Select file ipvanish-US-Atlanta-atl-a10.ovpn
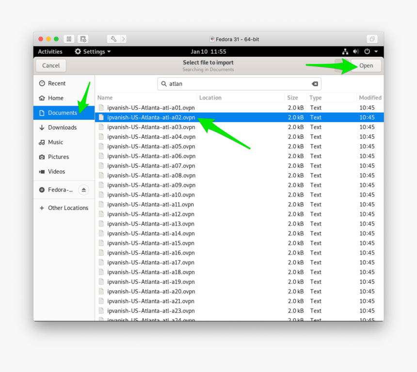The width and height of the screenshot is (417, 372). [x=151, y=195]
